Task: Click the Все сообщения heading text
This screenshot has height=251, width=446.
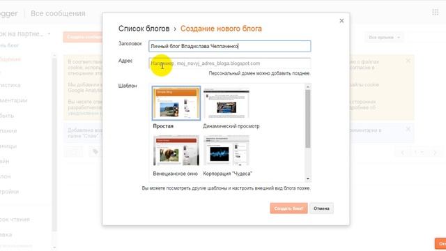Action: tap(58, 13)
